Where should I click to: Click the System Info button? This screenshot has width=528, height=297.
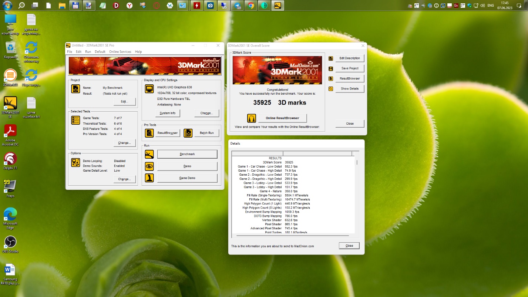coord(168,113)
